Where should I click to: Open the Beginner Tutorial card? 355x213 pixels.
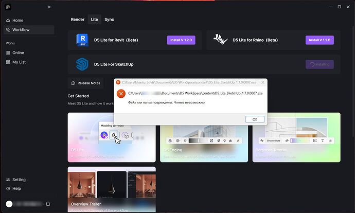click(296, 137)
